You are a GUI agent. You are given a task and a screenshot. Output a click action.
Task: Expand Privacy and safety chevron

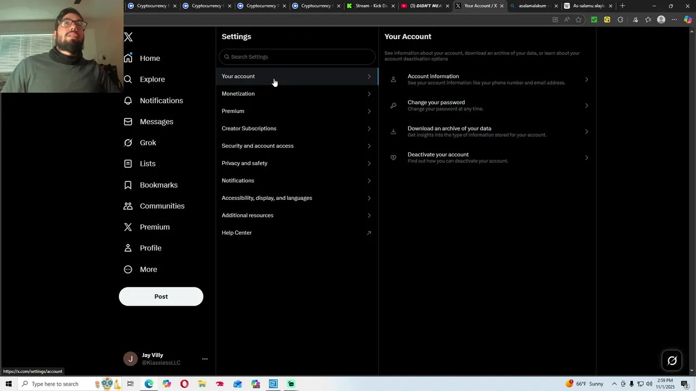[x=369, y=163]
